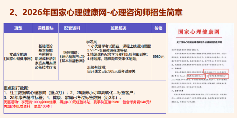Click the red '优惠活动' promotion line
This screenshot has width=237, height=118.
[x=78, y=102]
